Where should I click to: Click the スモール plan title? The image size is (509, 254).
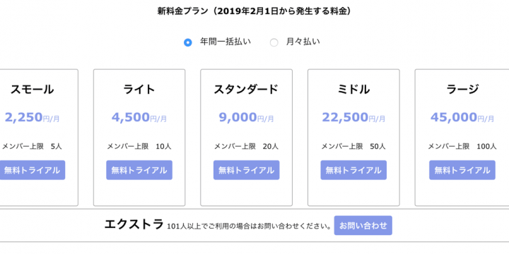32,90
